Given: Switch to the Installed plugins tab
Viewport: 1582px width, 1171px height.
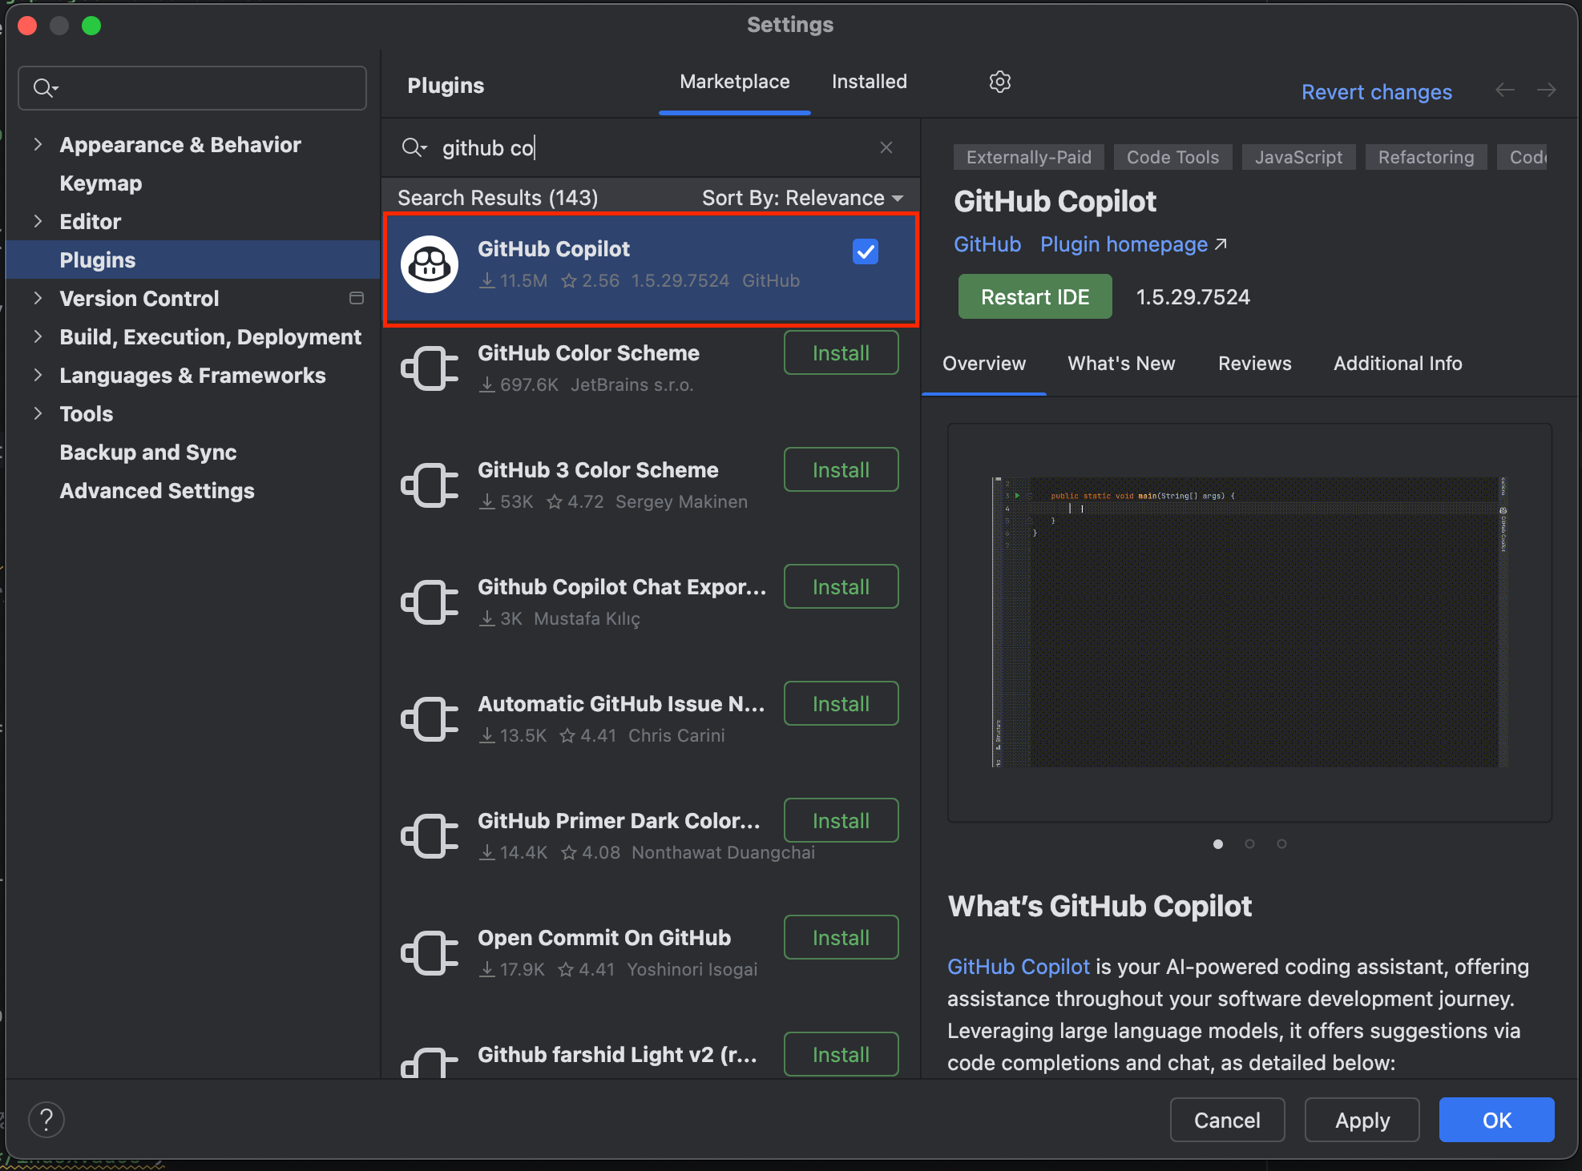Looking at the screenshot, I should tap(869, 82).
